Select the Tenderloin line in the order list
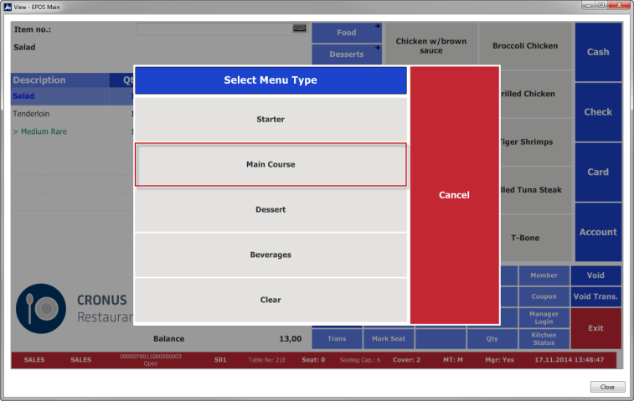 [59, 114]
